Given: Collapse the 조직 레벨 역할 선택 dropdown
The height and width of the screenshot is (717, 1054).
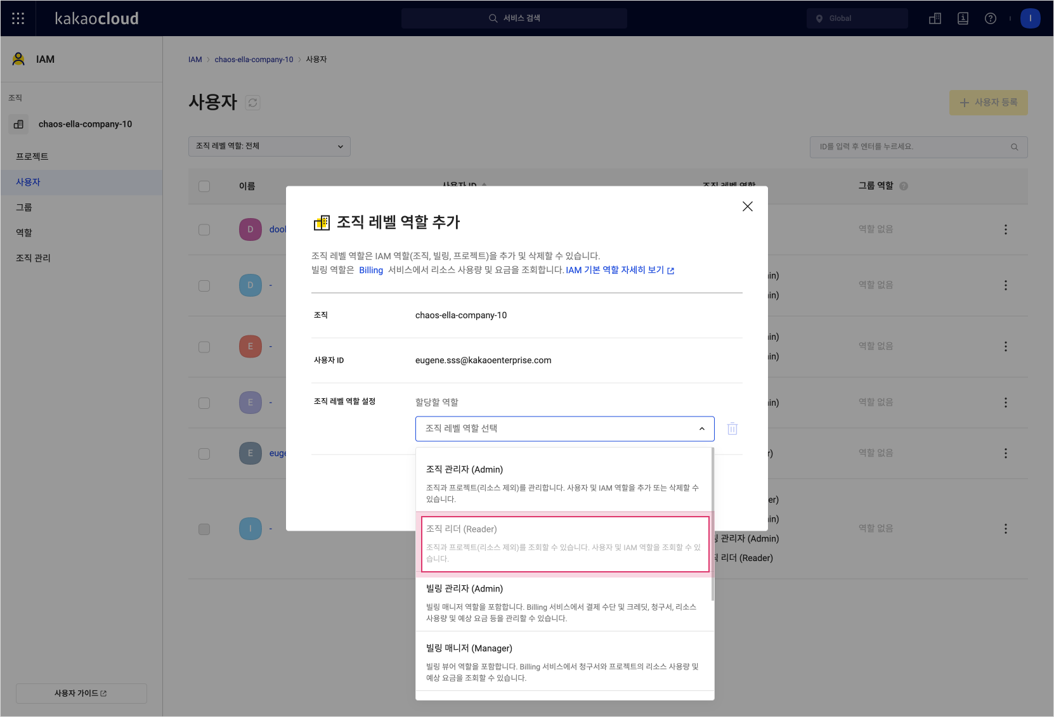Looking at the screenshot, I should tap(564, 429).
